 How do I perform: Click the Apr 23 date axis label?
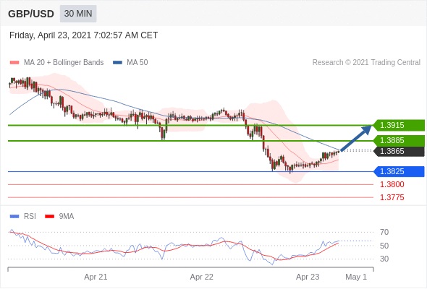coord(308,277)
